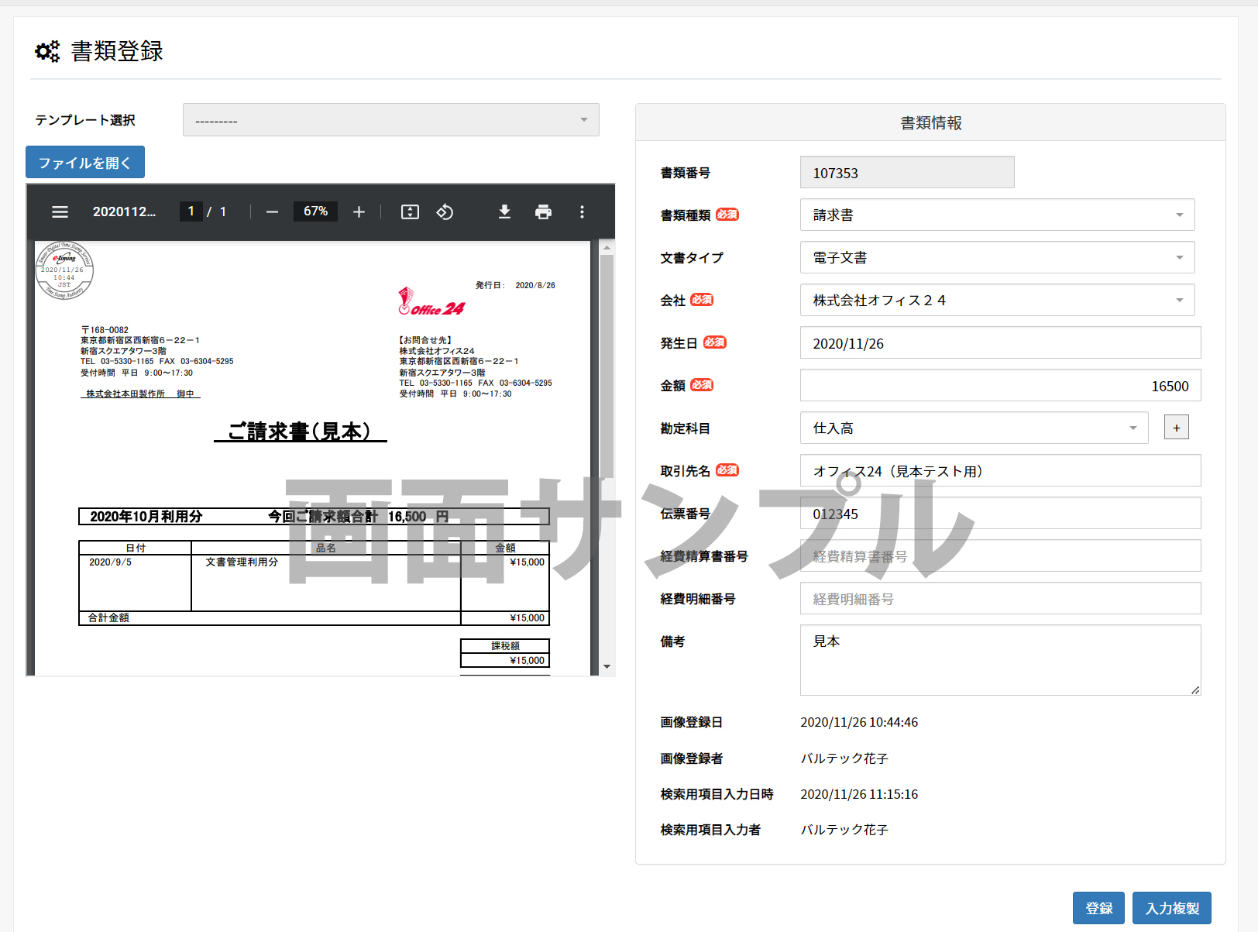Rotate the PDF page
Screen dimensions: 1258x932
point(445,211)
